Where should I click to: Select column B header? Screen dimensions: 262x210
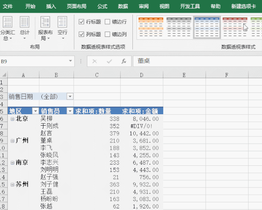(x=56, y=75)
